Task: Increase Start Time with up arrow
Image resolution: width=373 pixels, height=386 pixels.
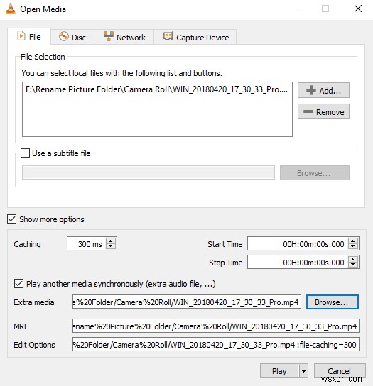Action: point(353,241)
